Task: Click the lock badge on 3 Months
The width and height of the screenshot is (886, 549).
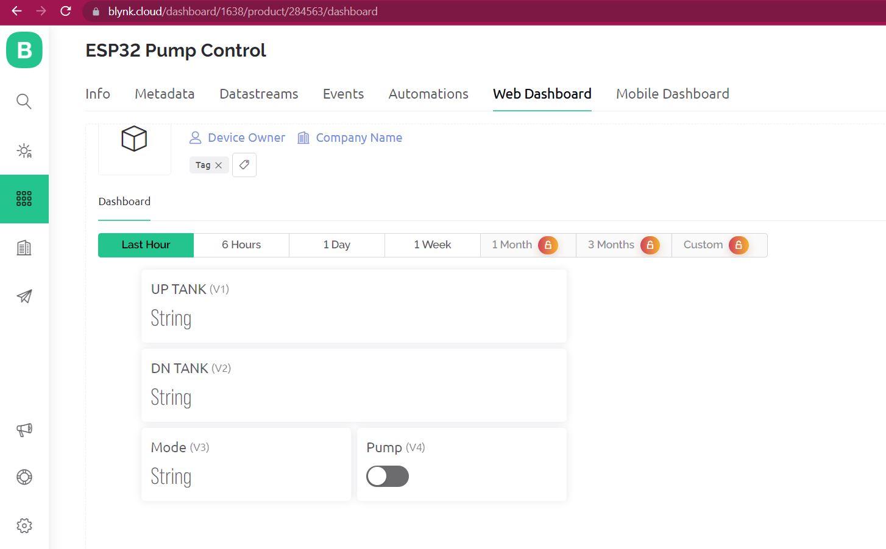Action: [650, 245]
